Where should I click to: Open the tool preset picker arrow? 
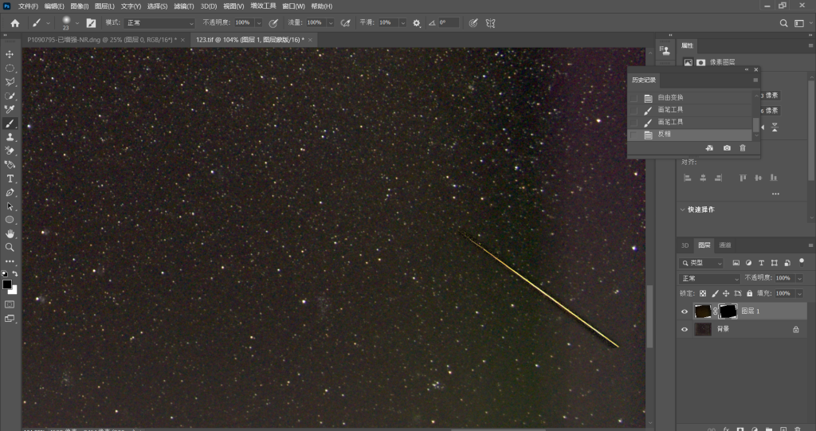(x=48, y=23)
